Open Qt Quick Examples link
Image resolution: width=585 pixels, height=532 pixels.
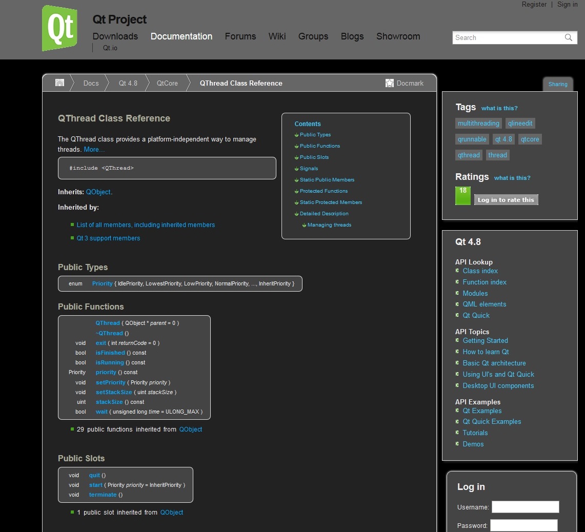coord(492,422)
